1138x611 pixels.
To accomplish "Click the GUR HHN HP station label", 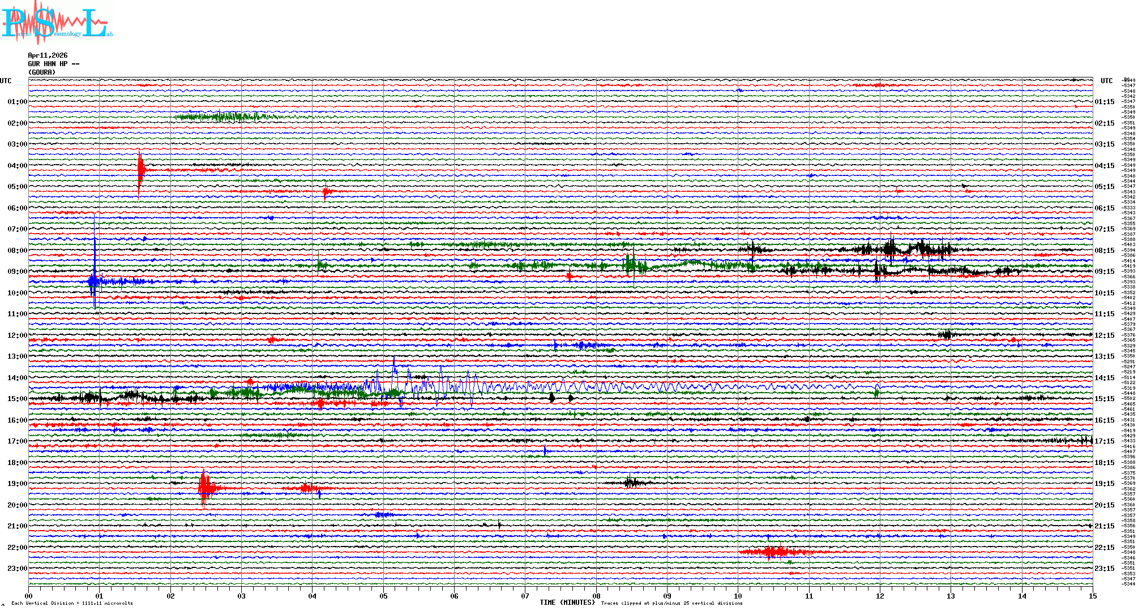I will click(53, 64).
